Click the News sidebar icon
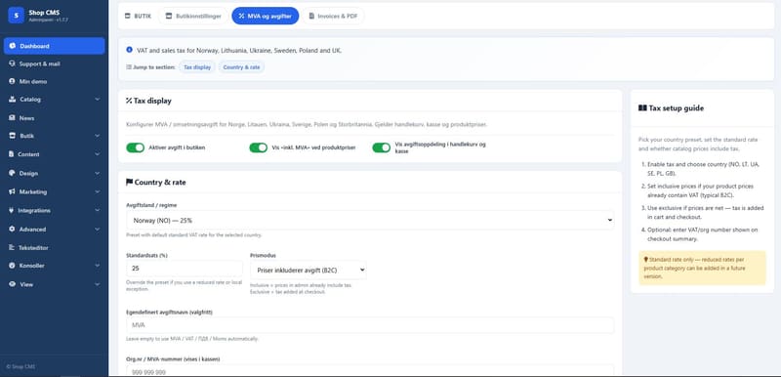The image size is (781, 377). tap(13, 118)
